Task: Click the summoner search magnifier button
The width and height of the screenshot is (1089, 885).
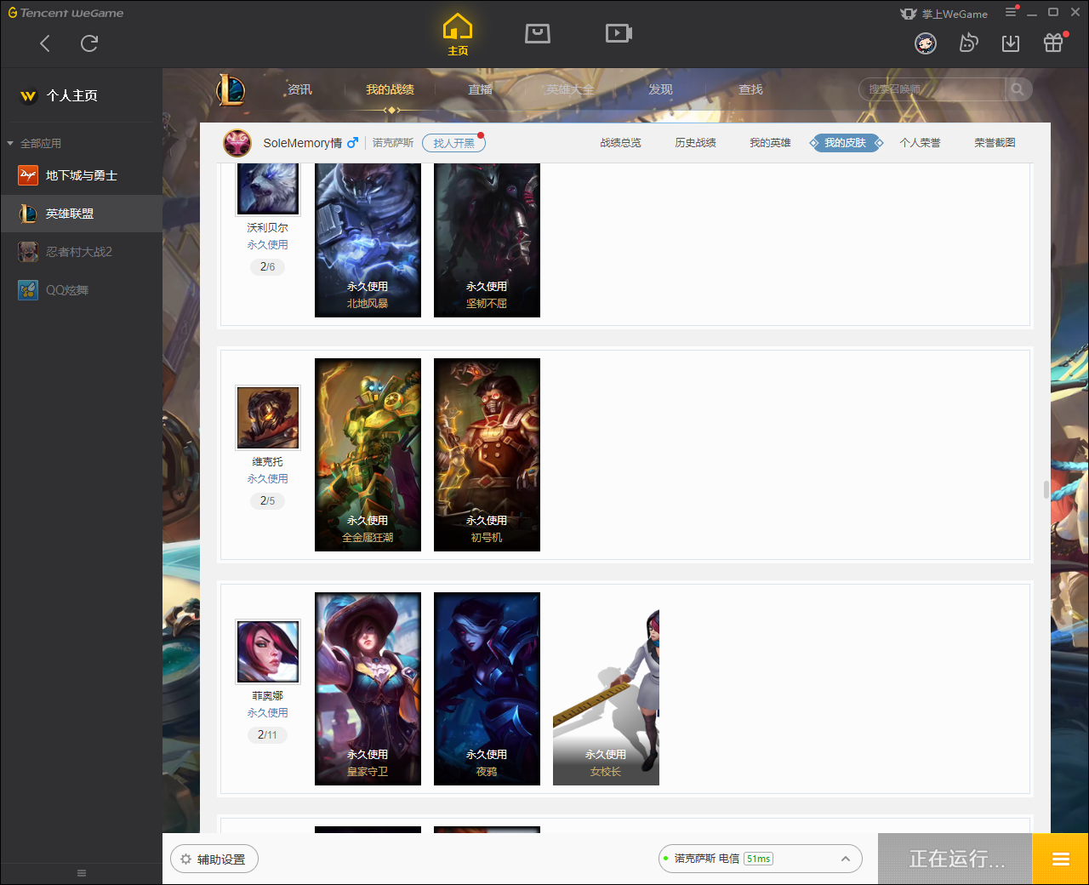Action: [x=1018, y=89]
